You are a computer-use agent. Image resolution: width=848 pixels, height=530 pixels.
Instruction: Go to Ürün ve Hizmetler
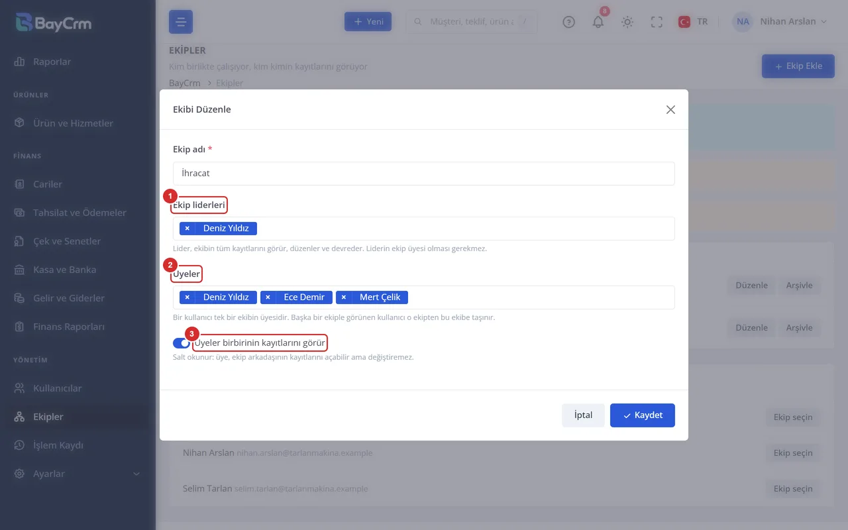(78, 123)
